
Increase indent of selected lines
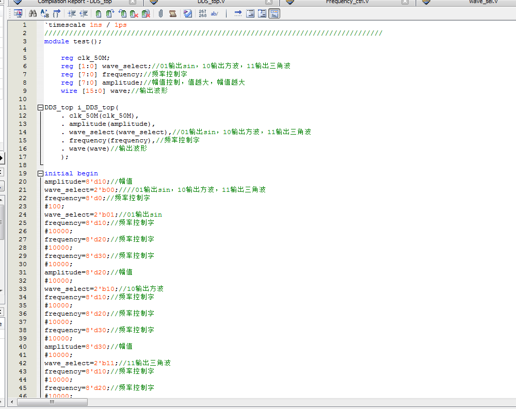(x=72, y=13)
